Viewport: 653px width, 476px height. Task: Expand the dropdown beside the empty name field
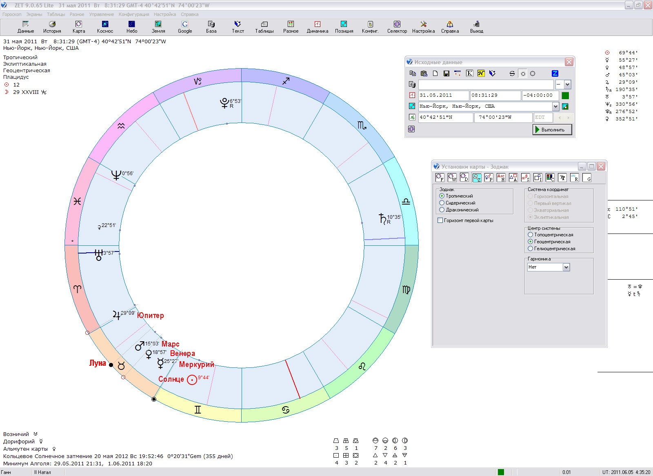[x=567, y=85]
